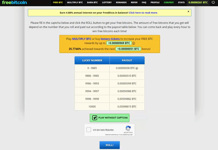Select the 9994 - 9997 cell

(x=92, y=91)
